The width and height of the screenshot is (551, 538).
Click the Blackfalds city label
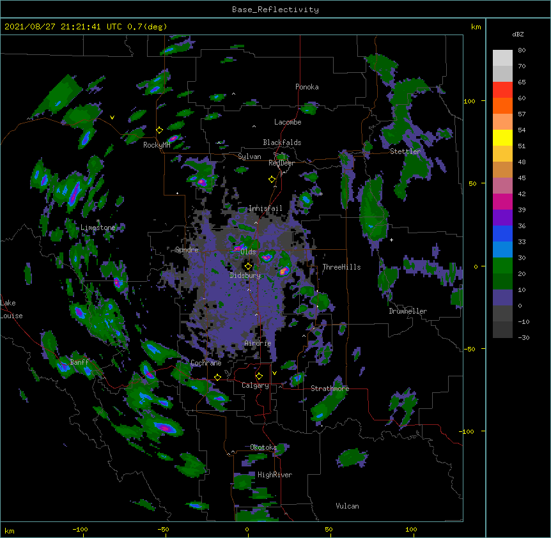282,142
